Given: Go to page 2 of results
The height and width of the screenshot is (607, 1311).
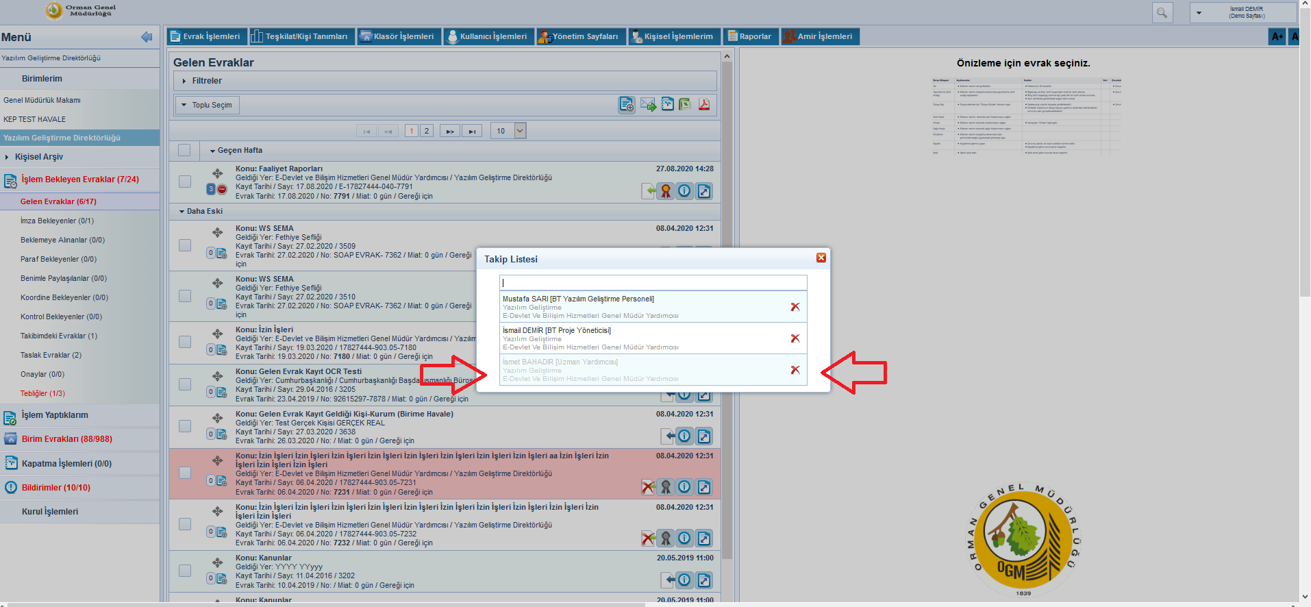Looking at the screenshot, I should coord(426,131).
